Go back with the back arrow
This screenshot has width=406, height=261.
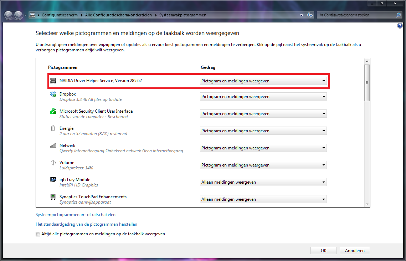[9, 15]
